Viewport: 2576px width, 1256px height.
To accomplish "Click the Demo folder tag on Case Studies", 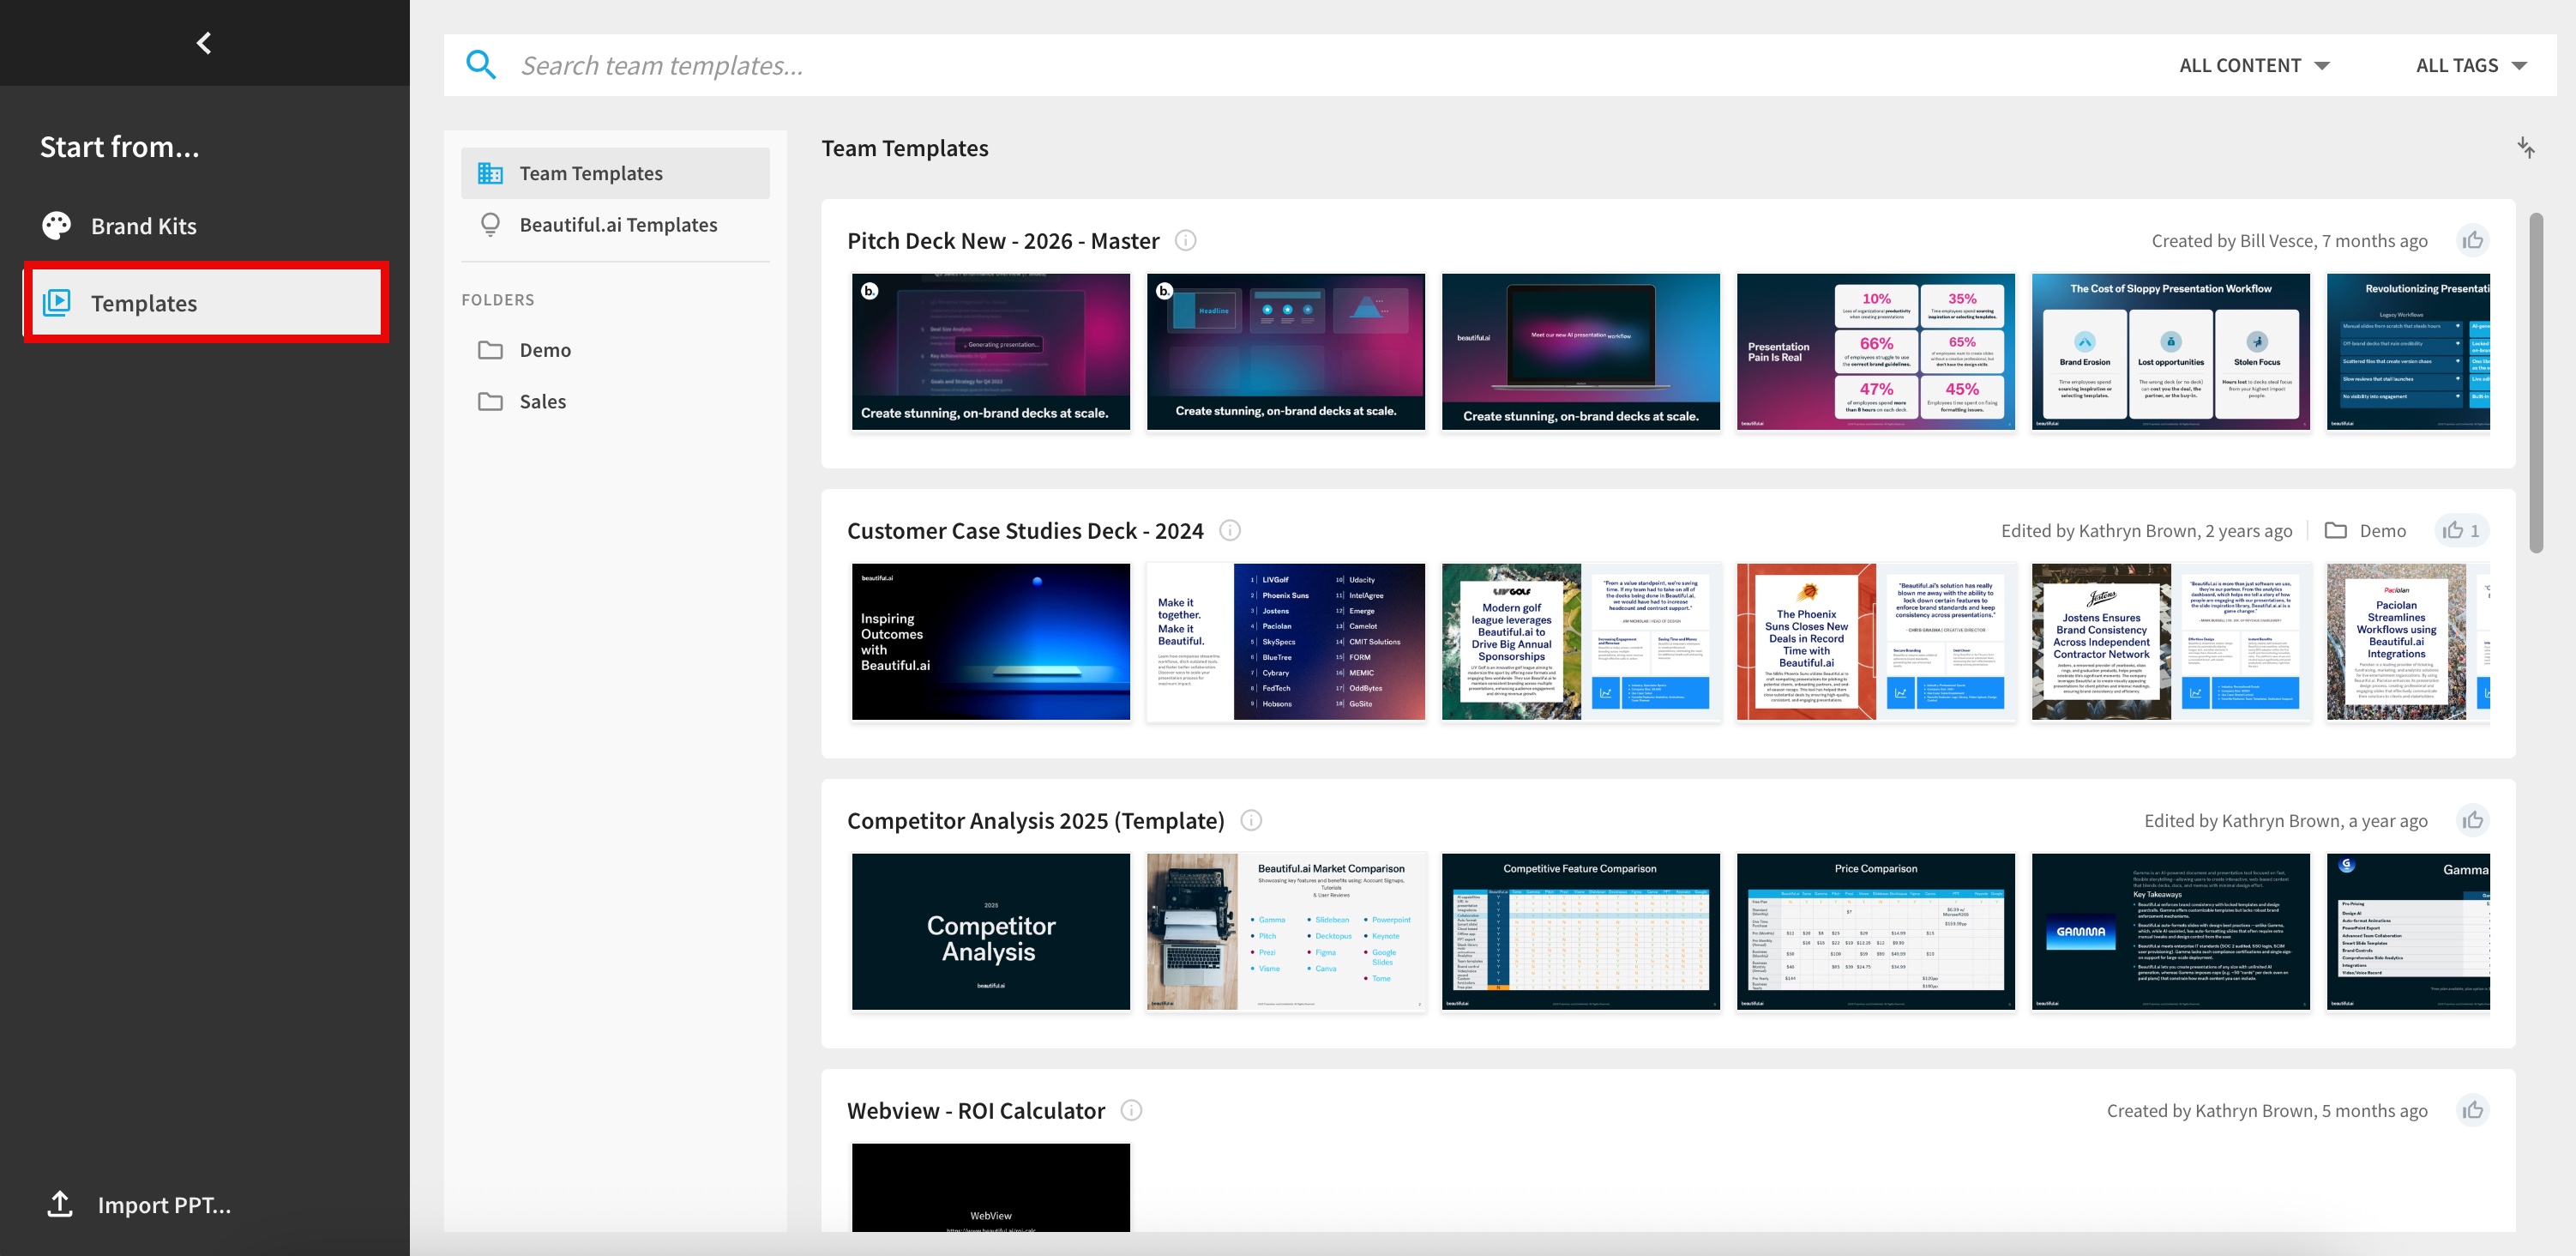I will click(2365, 530).
